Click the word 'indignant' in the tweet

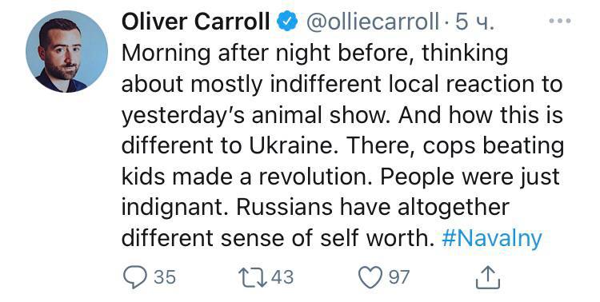pos(176,209)
